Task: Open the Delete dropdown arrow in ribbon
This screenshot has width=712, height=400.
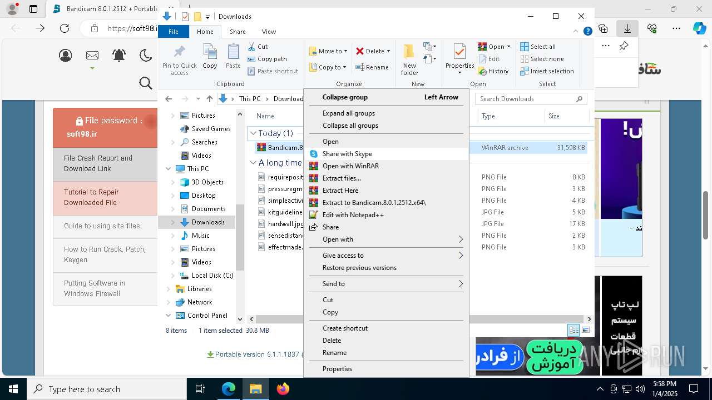Action: coord(388,51)
